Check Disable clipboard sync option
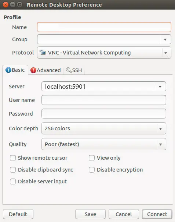Screen dimensions: 175x222 pyautogui.click(x=13, y=170)
